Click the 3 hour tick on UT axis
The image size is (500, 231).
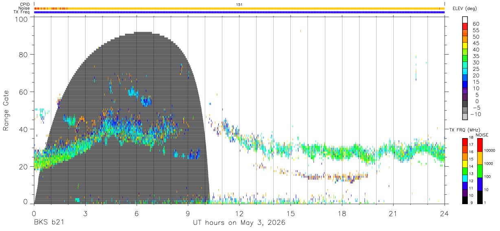85,213
